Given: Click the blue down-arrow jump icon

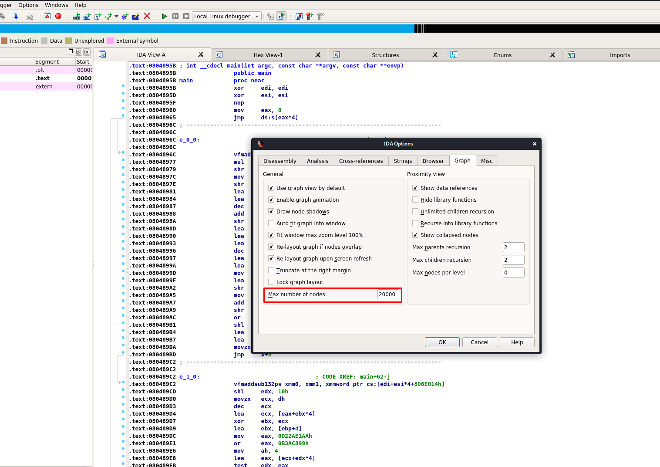Looking at the screenshot, I should [x=16, y=16].
